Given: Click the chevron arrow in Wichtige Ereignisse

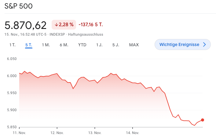Looking at the screenshot, I should click(205, 44).
